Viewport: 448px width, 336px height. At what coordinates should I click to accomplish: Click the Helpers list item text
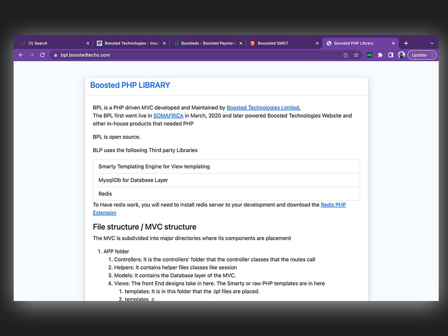[175, 267]
